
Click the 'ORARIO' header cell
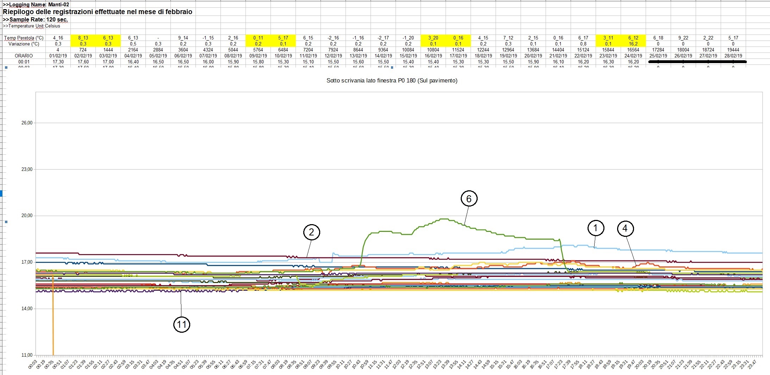click(x=24, y=56)
